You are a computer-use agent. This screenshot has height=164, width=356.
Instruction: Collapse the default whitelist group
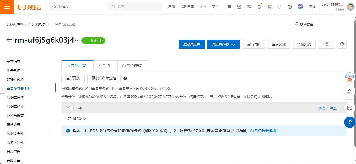click(x=67, y=108)
